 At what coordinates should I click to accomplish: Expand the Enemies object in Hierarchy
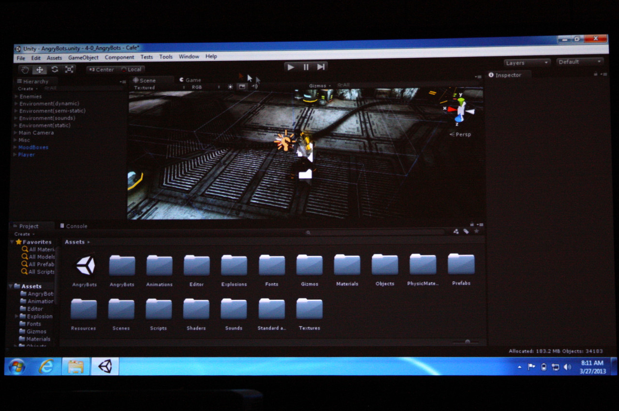click(16, 96)
